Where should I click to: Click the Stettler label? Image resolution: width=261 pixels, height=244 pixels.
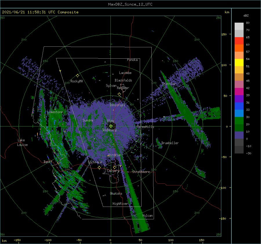tap(169, 84)
